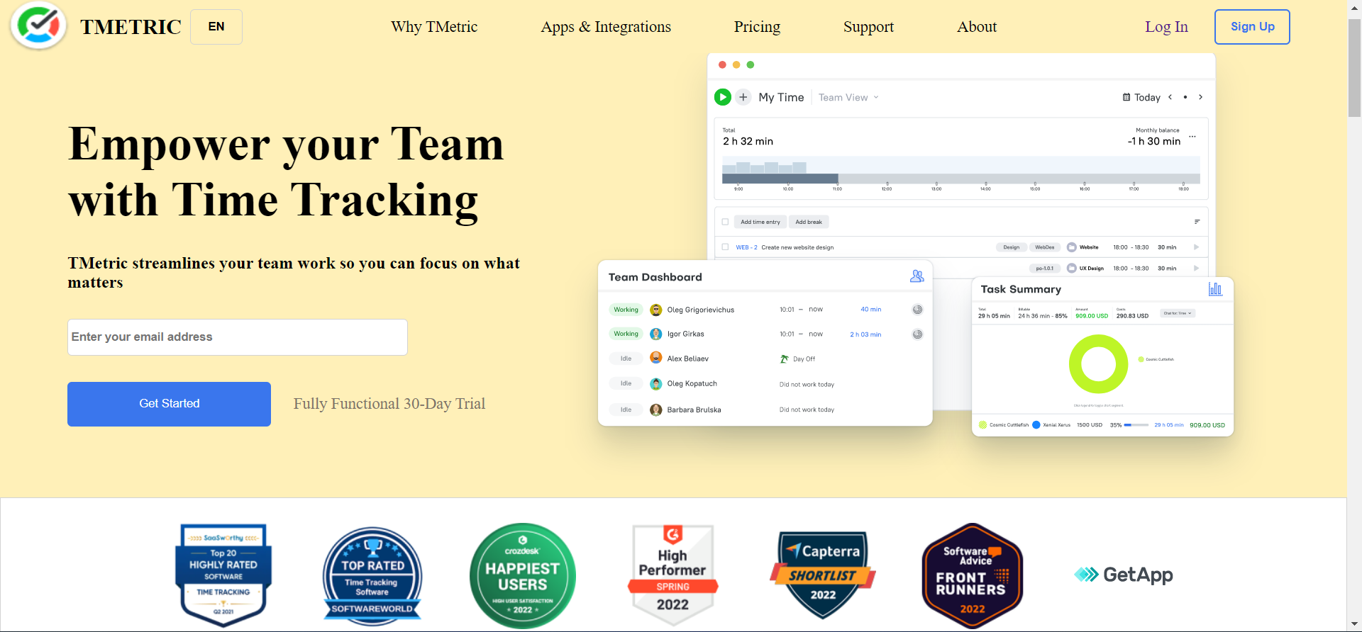Open the Pricing menu item

[x=757, y=27]
